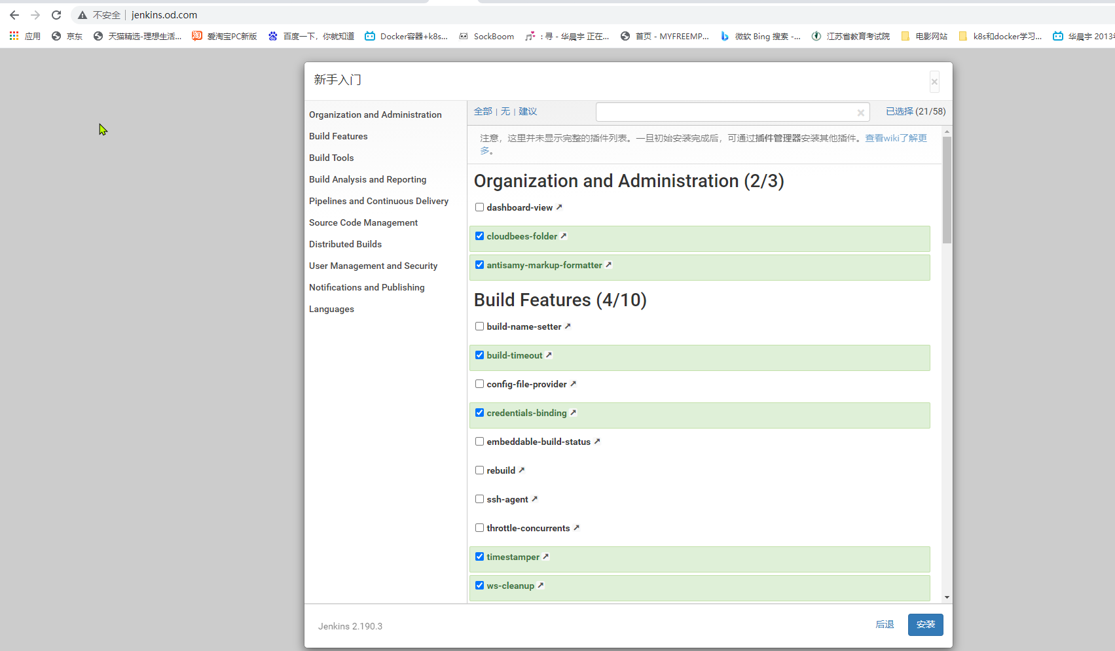
Task: Jump to Build Tools category
Action: 331,158
